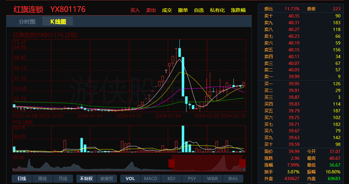Screen dimensions: 349x184
Task: Display the W&R indicator
Action: tap(212, 179)
